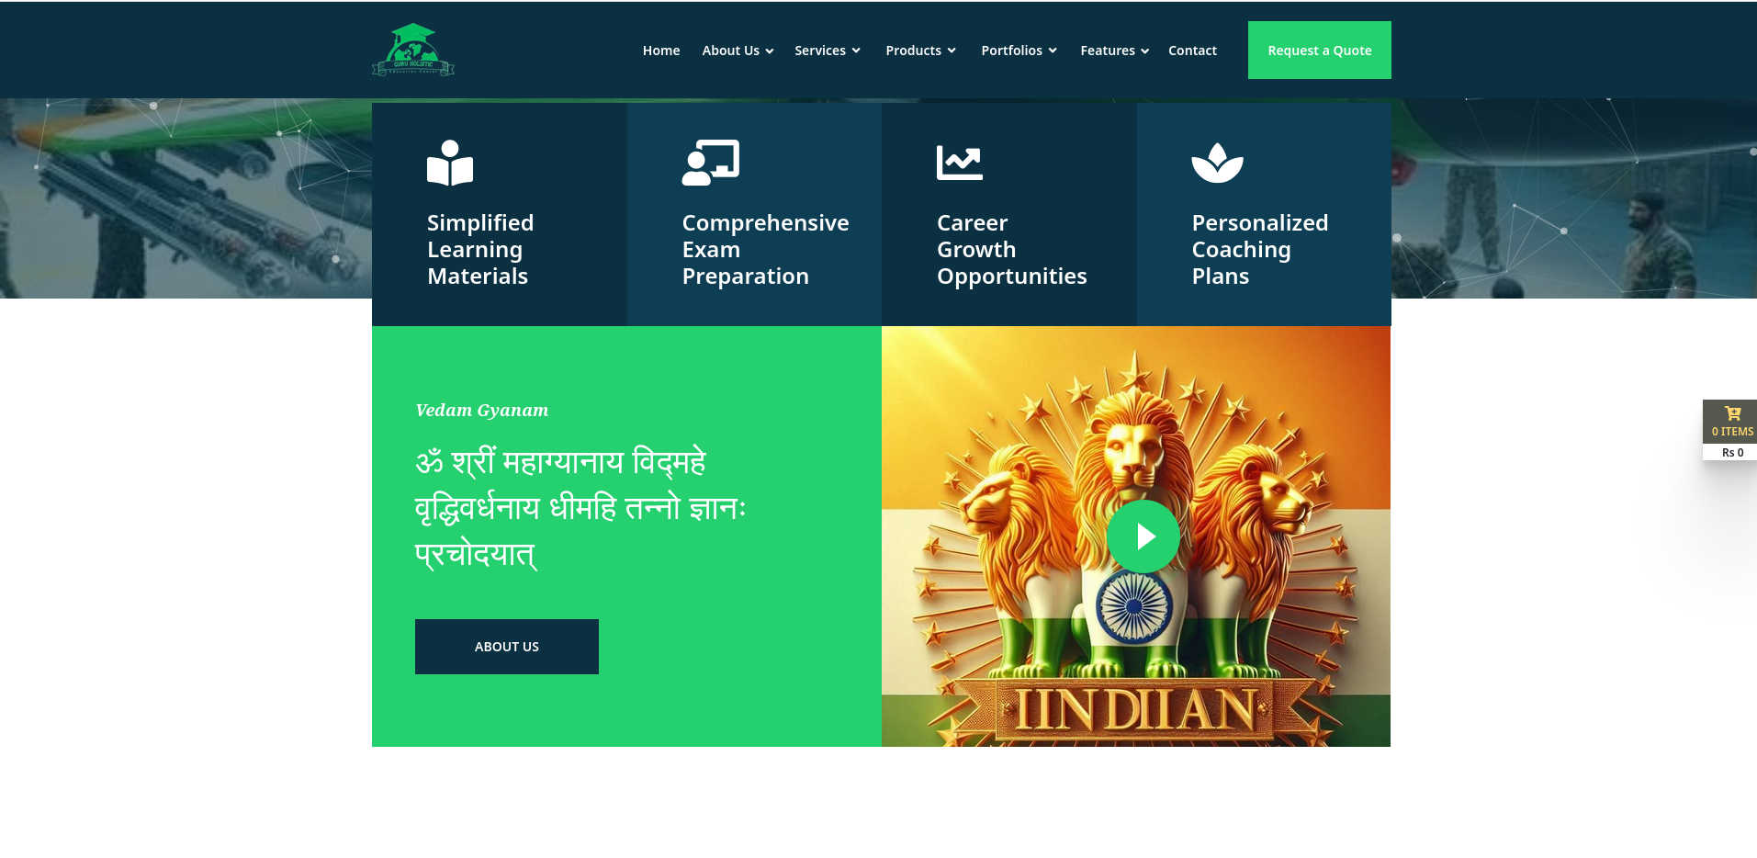Expand the Products dropdown menu
The height and width of the screenshot is (858, 1757).
(921, 51)
